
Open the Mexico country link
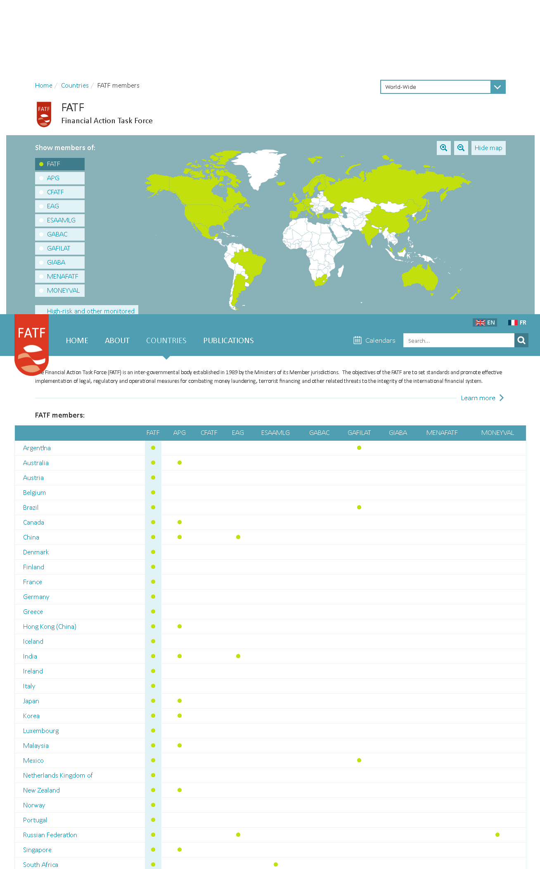(33, 761)
